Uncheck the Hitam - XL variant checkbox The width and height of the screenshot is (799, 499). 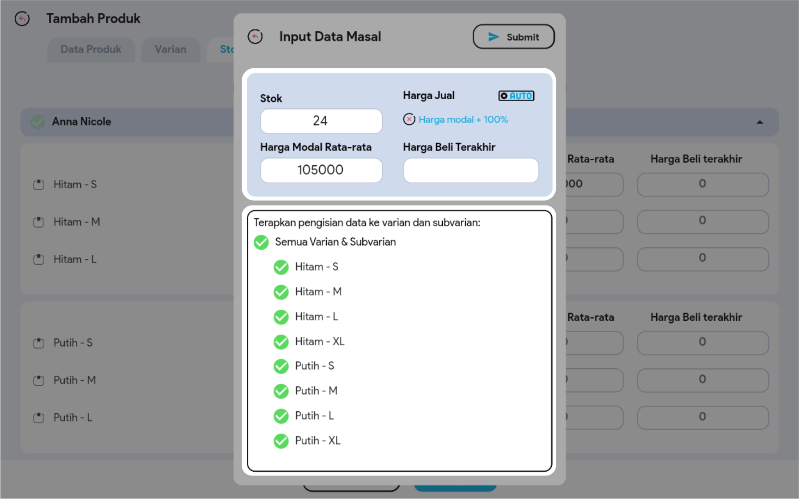tap(281, 342)
